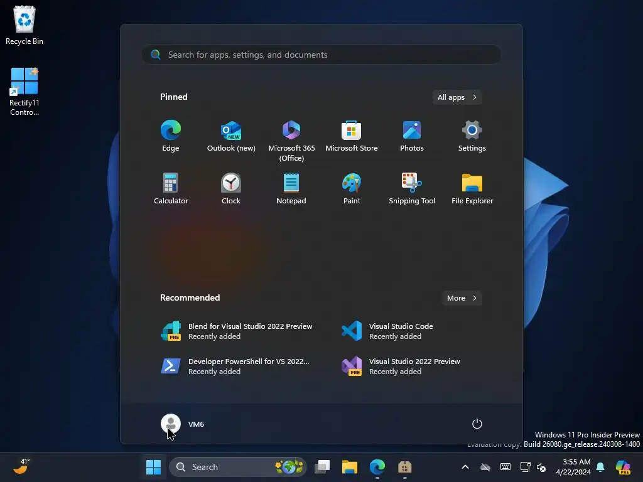Open the weather widget showing 41°

point(21,466)
